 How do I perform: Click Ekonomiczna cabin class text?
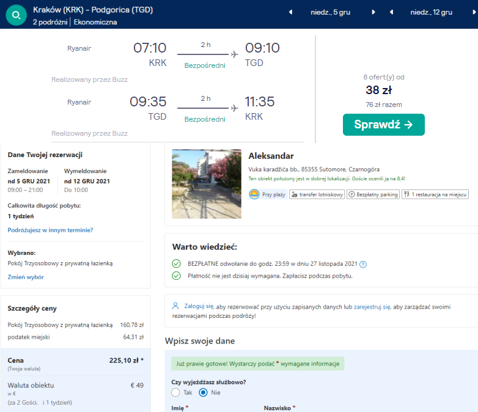(95, 22)
